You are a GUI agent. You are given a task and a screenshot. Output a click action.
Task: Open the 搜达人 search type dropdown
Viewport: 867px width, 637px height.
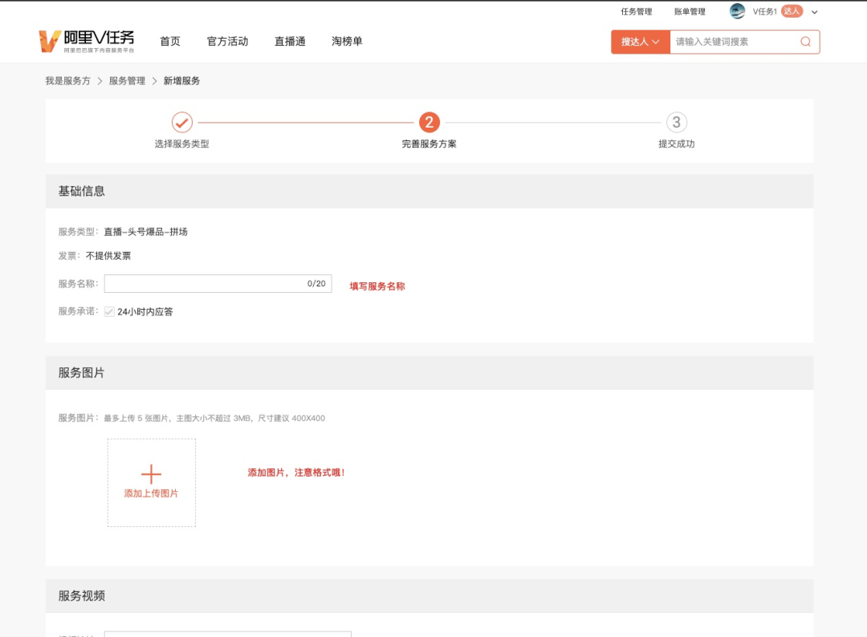[x=640, y=42]
